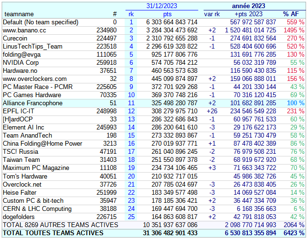This screenshot has width=308, height=239.
Task: Click the highlighted Alliance Francophone team
Action: click(x=32, y=103)
